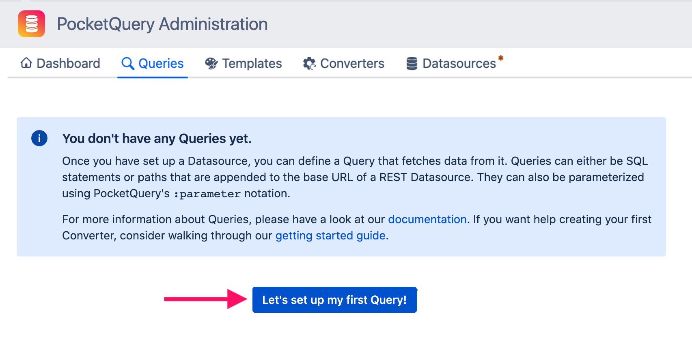Click the Templates palette icon

coord(211,63)
